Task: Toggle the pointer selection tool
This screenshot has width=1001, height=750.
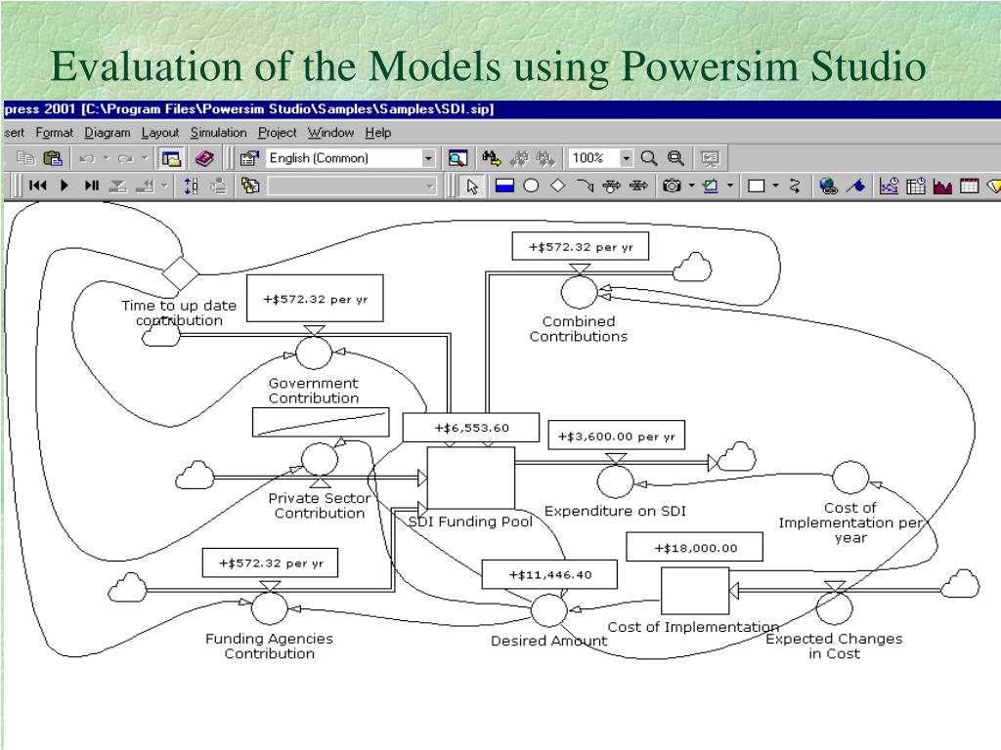Action: pos(472,186)
